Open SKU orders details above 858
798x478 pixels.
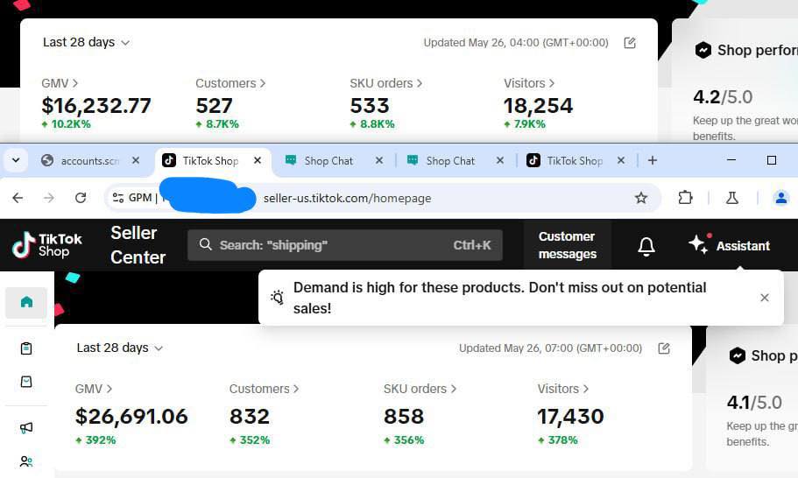tap(420, 389)
